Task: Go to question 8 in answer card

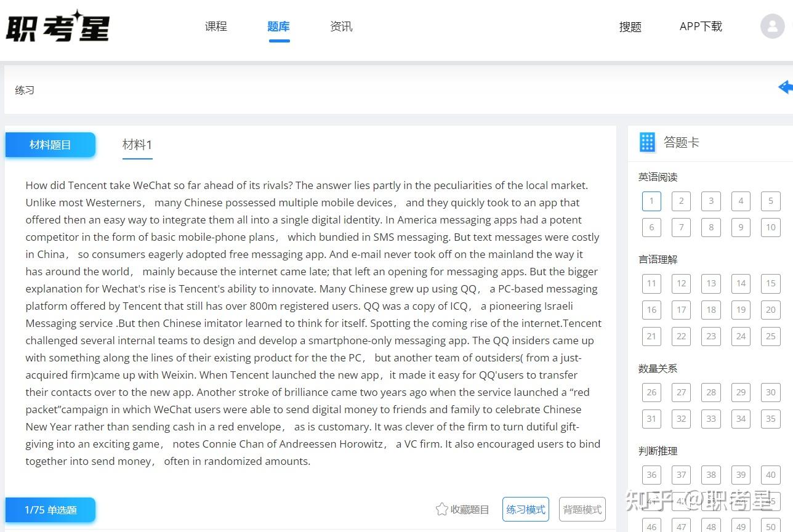Action: (x=711, y=227)
